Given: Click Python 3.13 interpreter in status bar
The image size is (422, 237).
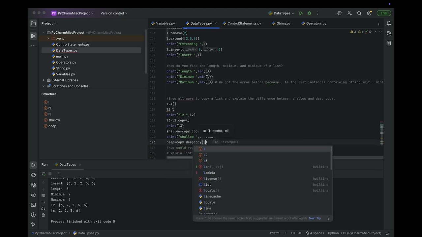Looking at the screenshot, I should click(x=354, y=233).
